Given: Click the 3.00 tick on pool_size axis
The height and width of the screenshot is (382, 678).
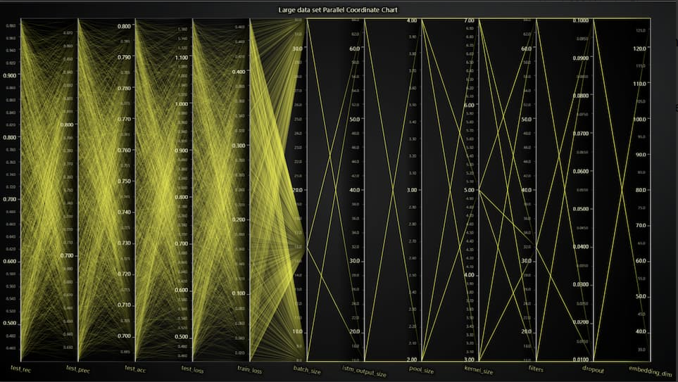Looking at the screenshot, I should click(x=412, y=190).
